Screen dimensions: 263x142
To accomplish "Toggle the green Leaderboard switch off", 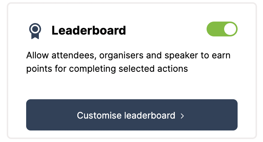I will tap(222, 29).
